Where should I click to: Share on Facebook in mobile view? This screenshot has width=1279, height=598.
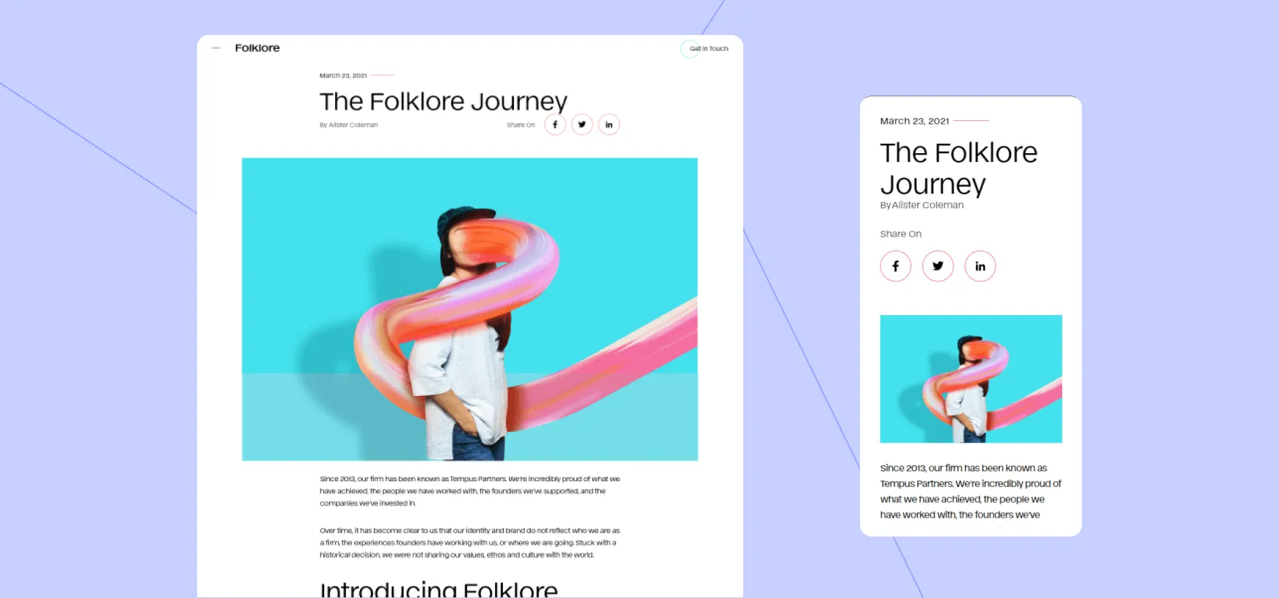coord(896,266)
